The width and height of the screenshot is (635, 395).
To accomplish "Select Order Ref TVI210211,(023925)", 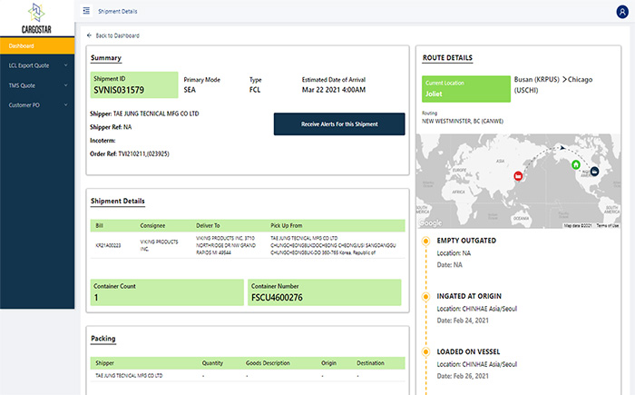I will [130, 153].
